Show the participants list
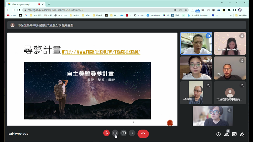The height and width of the screenshot is (142, 253). point(226,134)
